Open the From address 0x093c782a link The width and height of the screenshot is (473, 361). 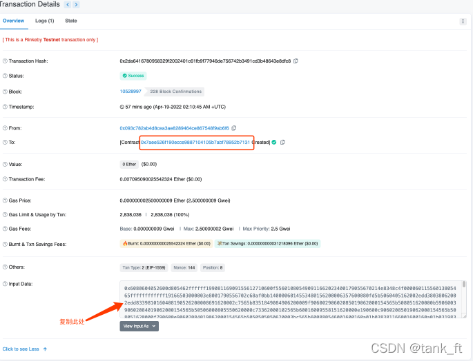pos(175,128)
